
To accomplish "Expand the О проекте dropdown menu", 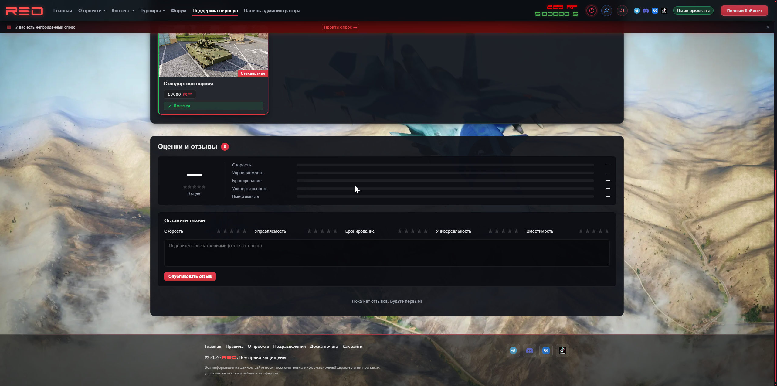I will 92,11.
